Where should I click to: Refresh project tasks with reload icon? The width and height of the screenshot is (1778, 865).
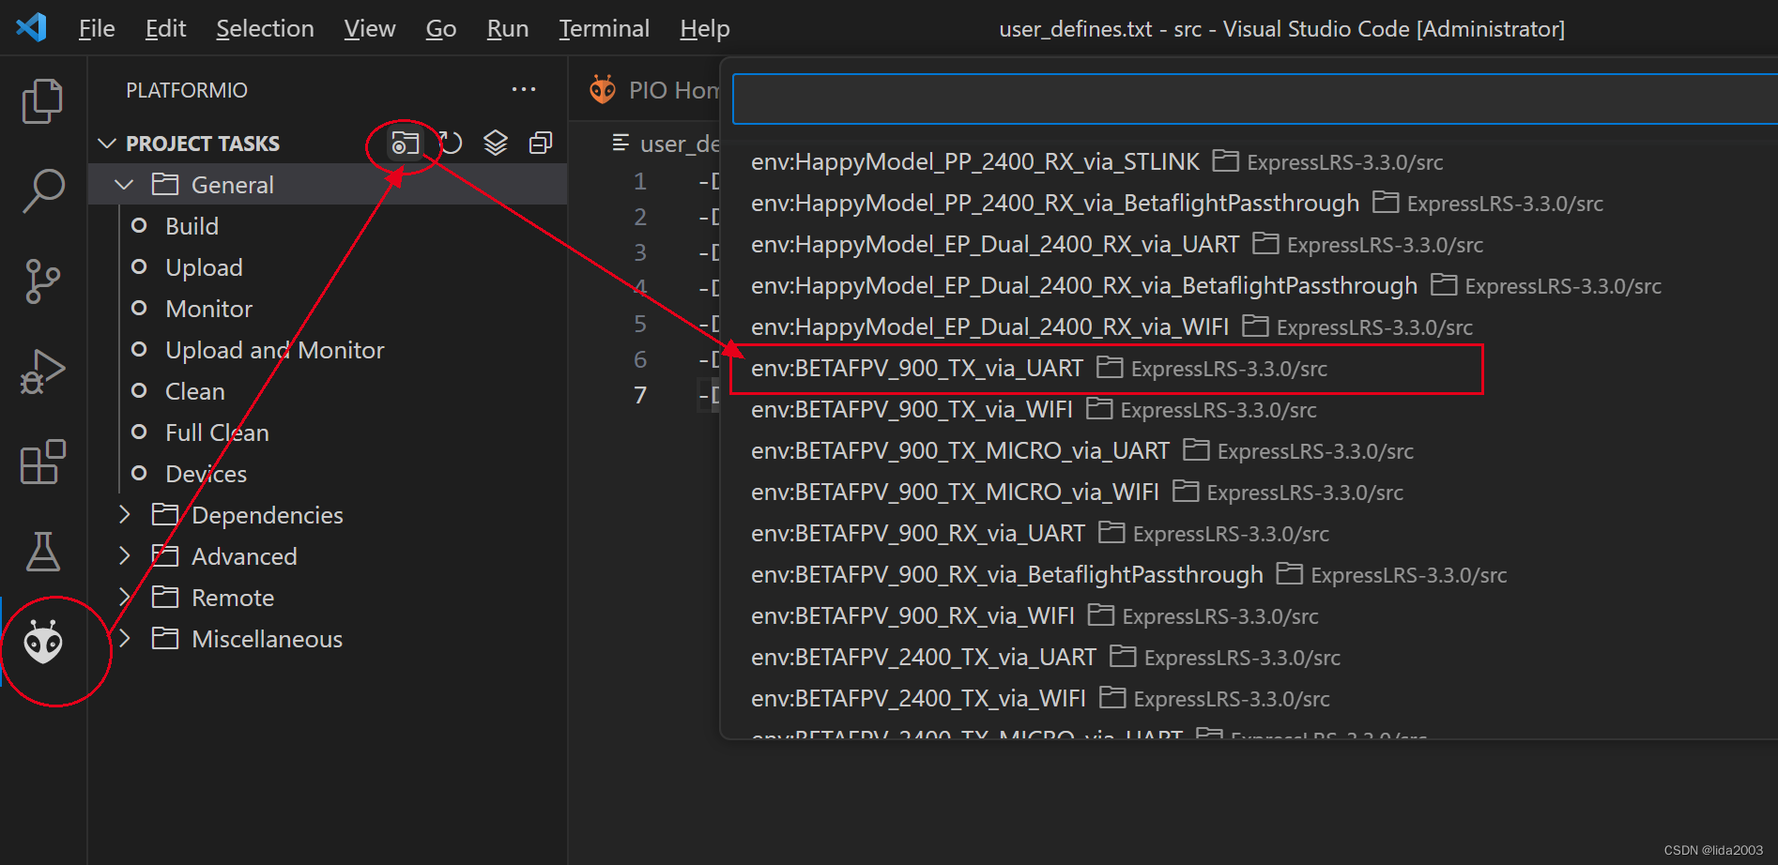click(451, 144)
